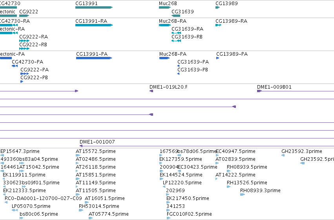Click the CG9222 gene label
The height and width of the screenshot is (220, 334).
29,12
